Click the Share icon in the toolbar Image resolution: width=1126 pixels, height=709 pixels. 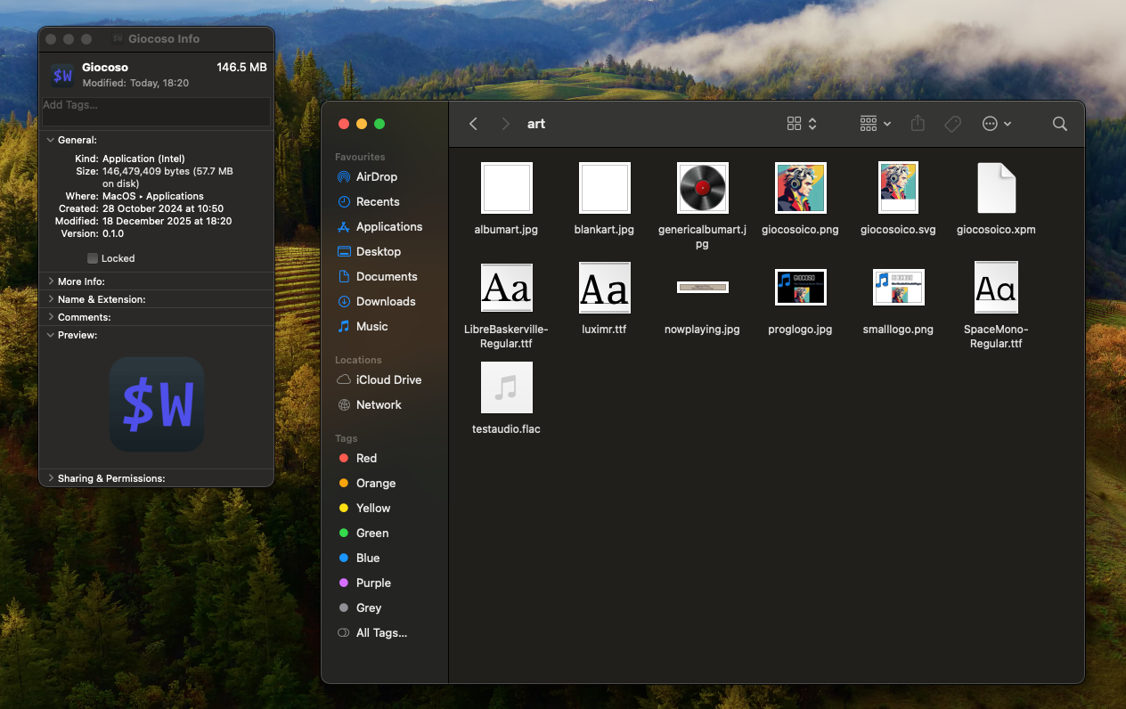pyautogui.click(x=918, y=124)
